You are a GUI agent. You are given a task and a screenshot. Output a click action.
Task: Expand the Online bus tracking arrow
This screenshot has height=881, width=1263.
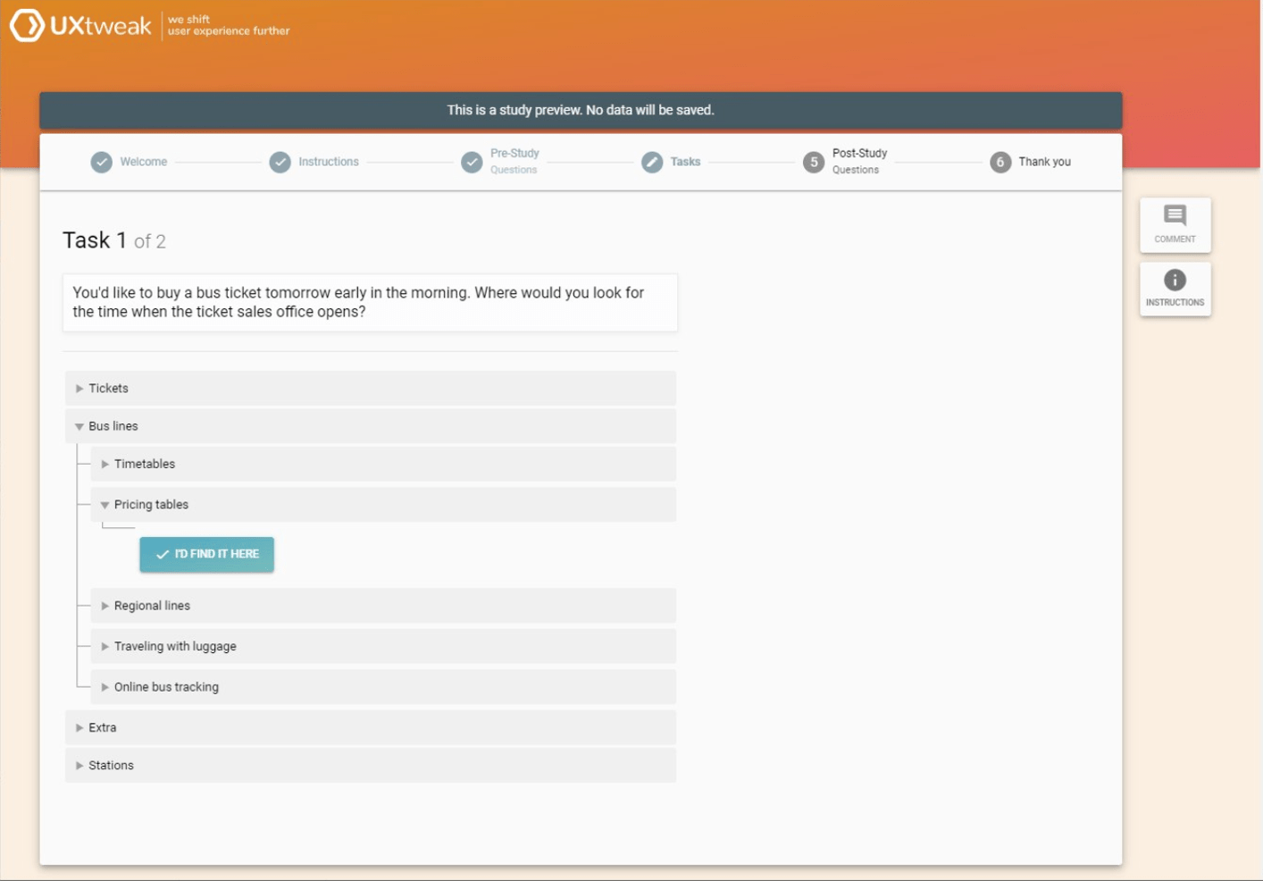tap(105, 687)
